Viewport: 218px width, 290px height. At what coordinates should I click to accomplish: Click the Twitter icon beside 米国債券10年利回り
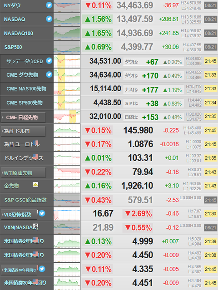point(42,269)
